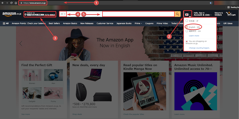Viewport: 239px width, 119px height.
Task: Click The Amazon App Now in English banner
Action: [115, 43]
